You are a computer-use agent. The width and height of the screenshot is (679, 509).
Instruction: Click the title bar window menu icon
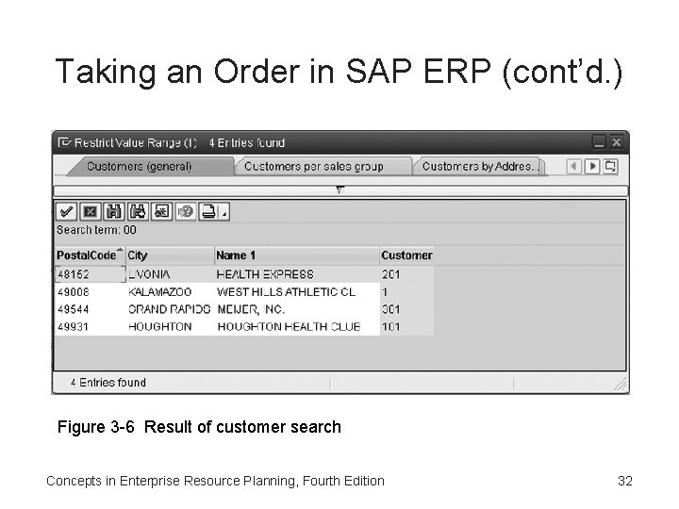pos(64,142)
